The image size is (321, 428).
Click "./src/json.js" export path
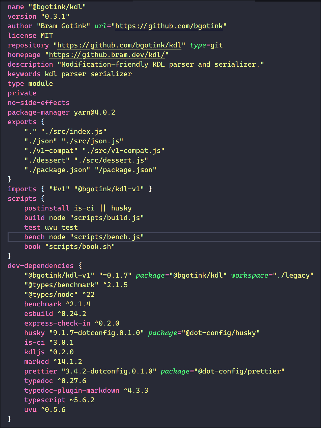pos(92,141)
